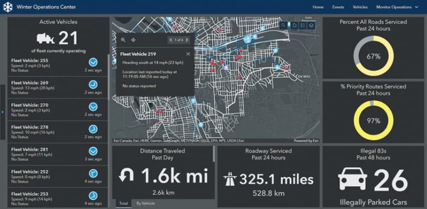427x209 pixels.
Task: Open the map layers panel
Action: (x=311, y=26)
